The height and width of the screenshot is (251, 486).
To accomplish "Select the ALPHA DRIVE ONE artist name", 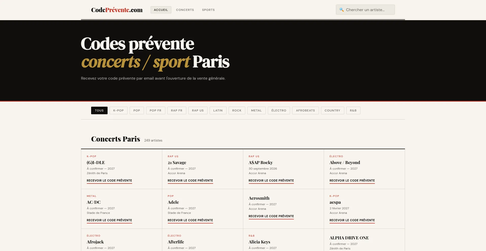I will click(349, 238).
